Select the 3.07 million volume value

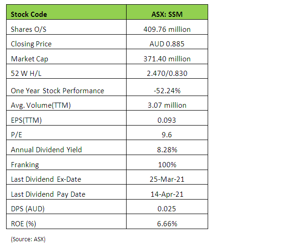(x=167, y=105)
